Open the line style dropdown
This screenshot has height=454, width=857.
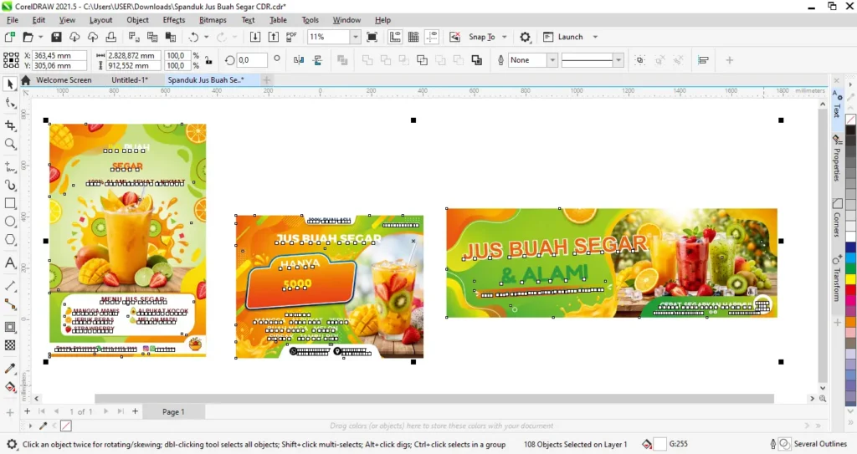(618, 60)
